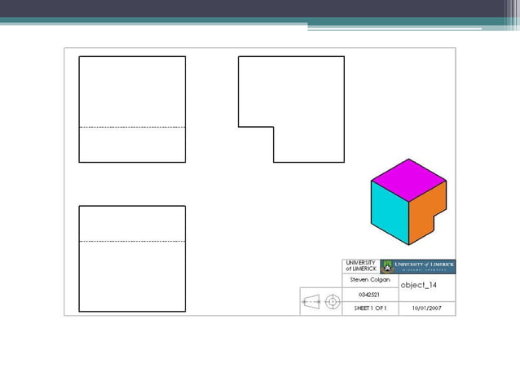Screen dimensions: 520x389
Task: Click the concentric circles projection symbol
Action: click(333, 302)
